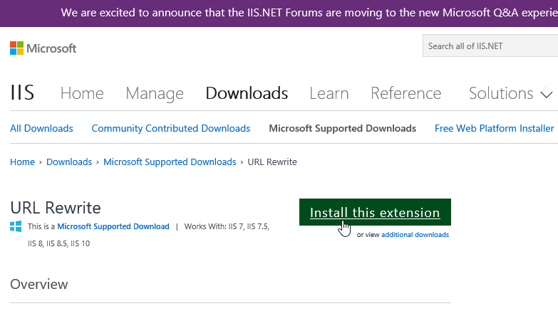Open the Manage navigation tab

click(x=155, y=93)
